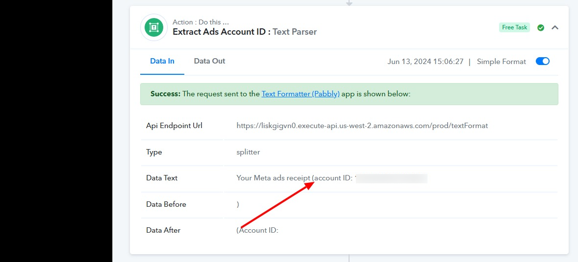Click the Api Endpoint Url value
Screen dimensions: 578x262
[x=362, y=126]
